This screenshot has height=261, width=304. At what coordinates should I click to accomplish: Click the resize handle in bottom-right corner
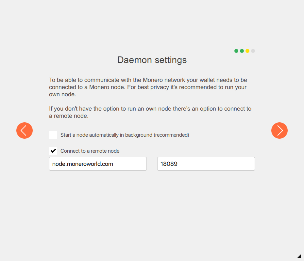click(x=299, y=256)
